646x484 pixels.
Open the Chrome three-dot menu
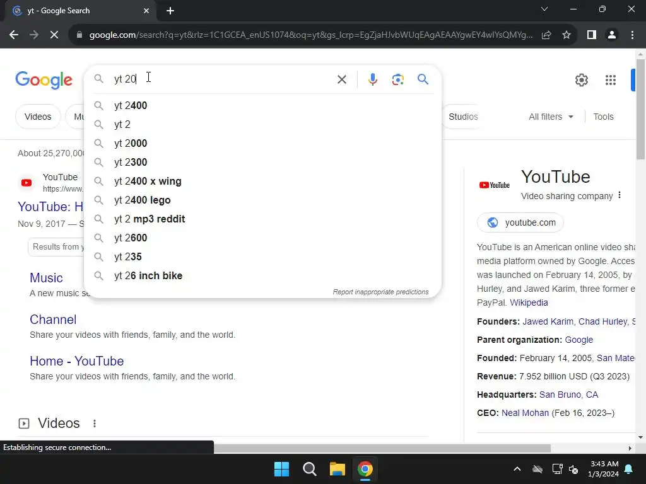(x=632, y=35)
